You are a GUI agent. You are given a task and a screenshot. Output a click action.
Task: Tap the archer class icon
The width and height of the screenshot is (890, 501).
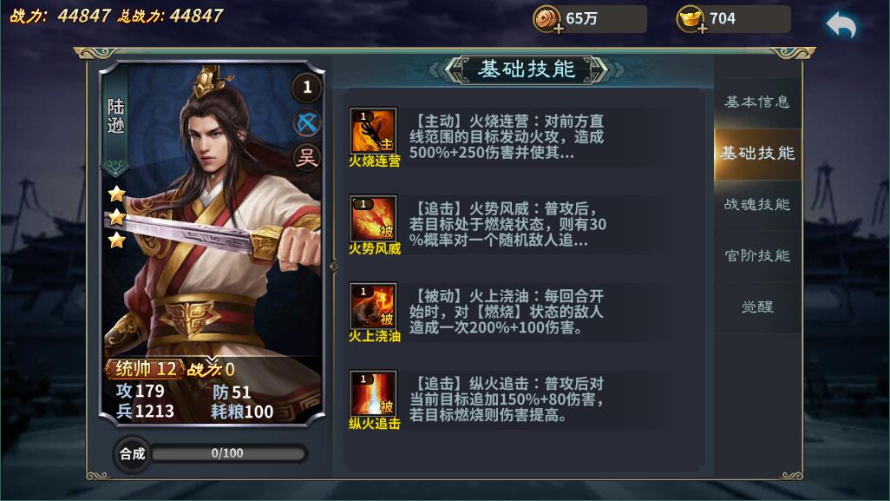[307, 122]
